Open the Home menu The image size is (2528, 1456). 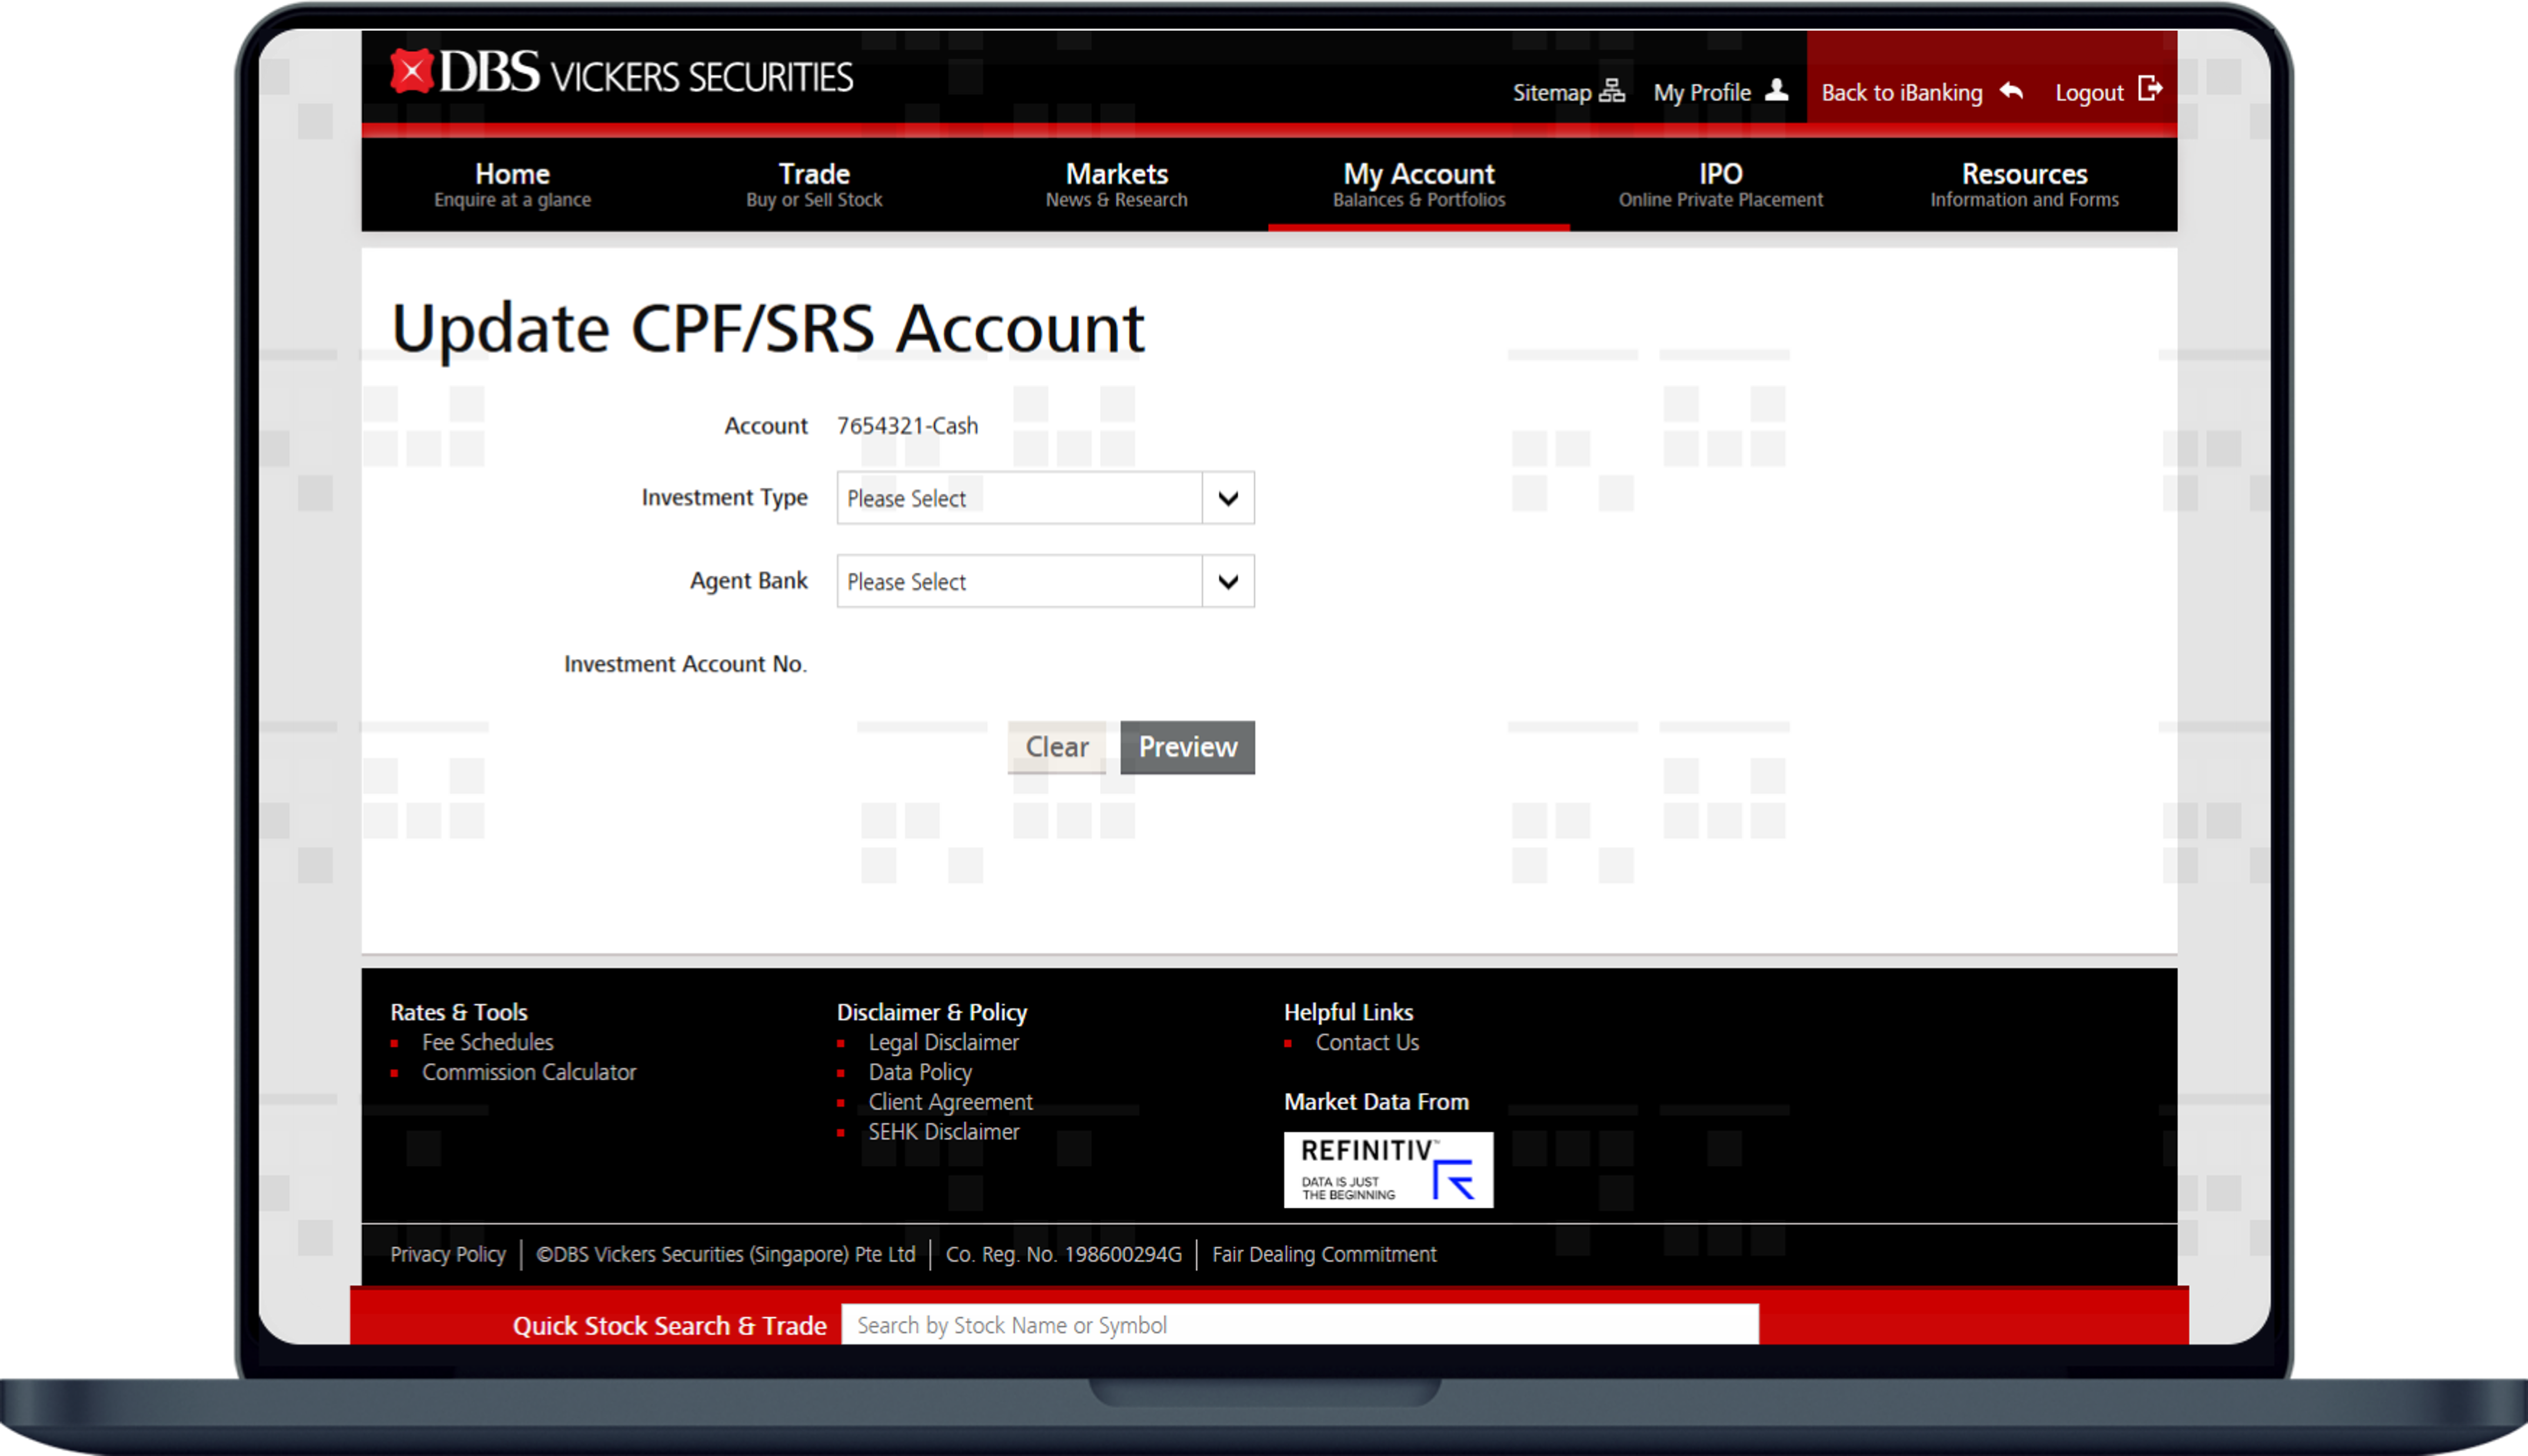[x=512, y=184]
